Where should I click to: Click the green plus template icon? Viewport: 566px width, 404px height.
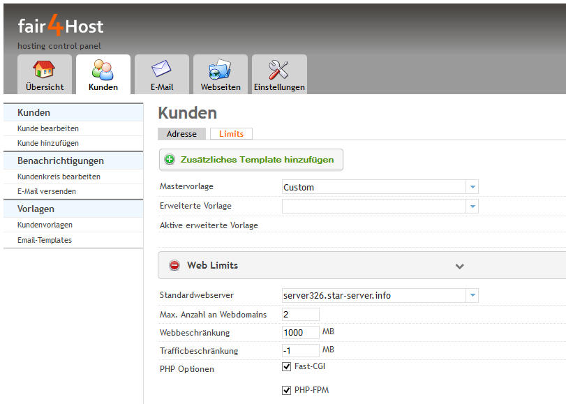[170, 160]
